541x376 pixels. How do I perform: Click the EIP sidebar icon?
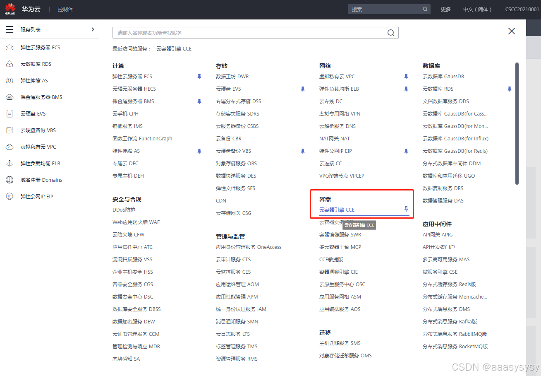point(10,197)
